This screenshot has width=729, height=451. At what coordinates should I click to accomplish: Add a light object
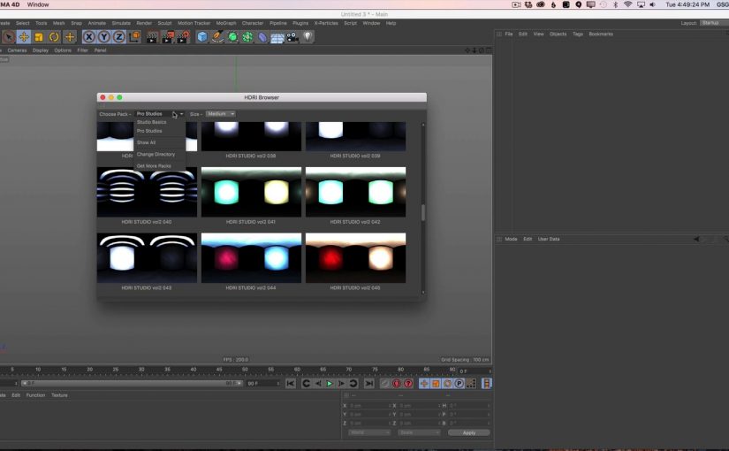click(308, 37)
